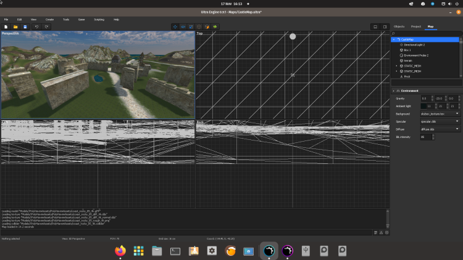Open the View menu
Viewport: 463px width, 260px height.
34,20
